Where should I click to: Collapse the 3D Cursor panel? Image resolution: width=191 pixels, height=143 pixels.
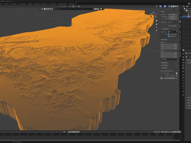164,40
